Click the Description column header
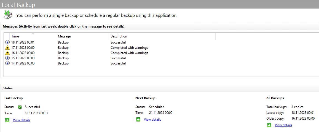Viewport: 319px width, 132px height. click(x=119, y=36)
